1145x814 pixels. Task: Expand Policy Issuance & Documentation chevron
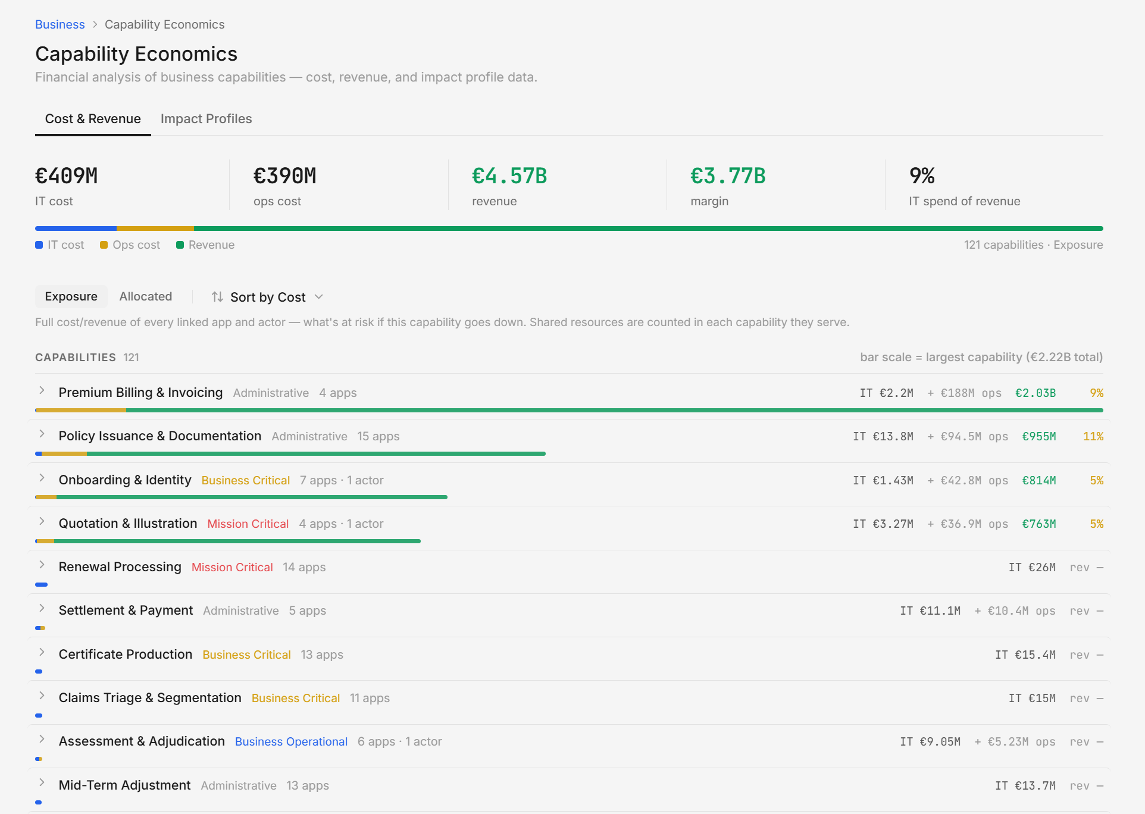(42, 434)
